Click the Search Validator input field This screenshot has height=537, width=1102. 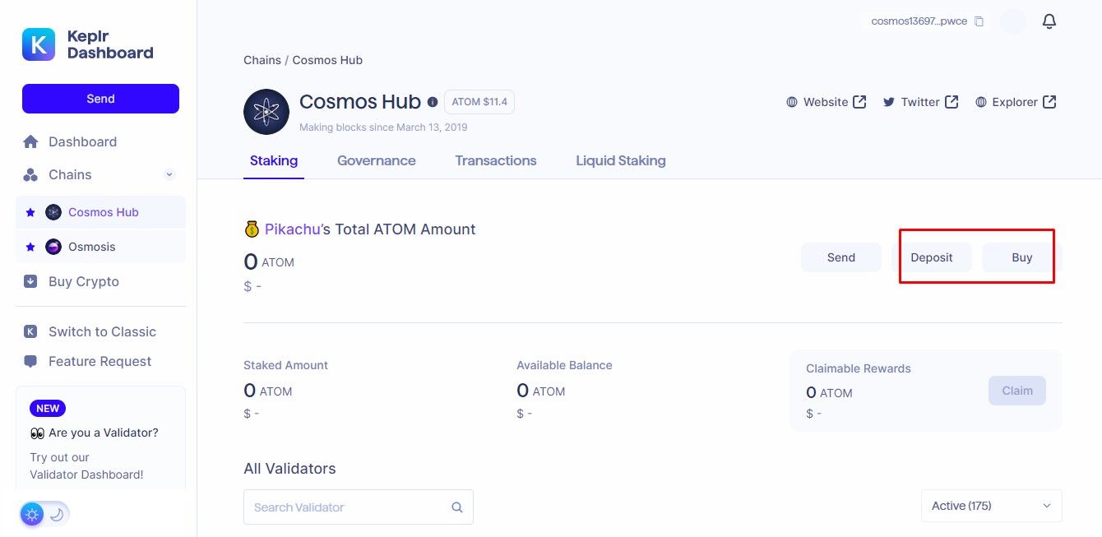[x=359, y=507]
